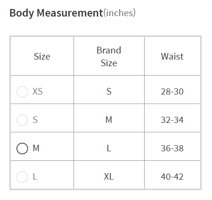Select the M size radio button

[22, 148]
